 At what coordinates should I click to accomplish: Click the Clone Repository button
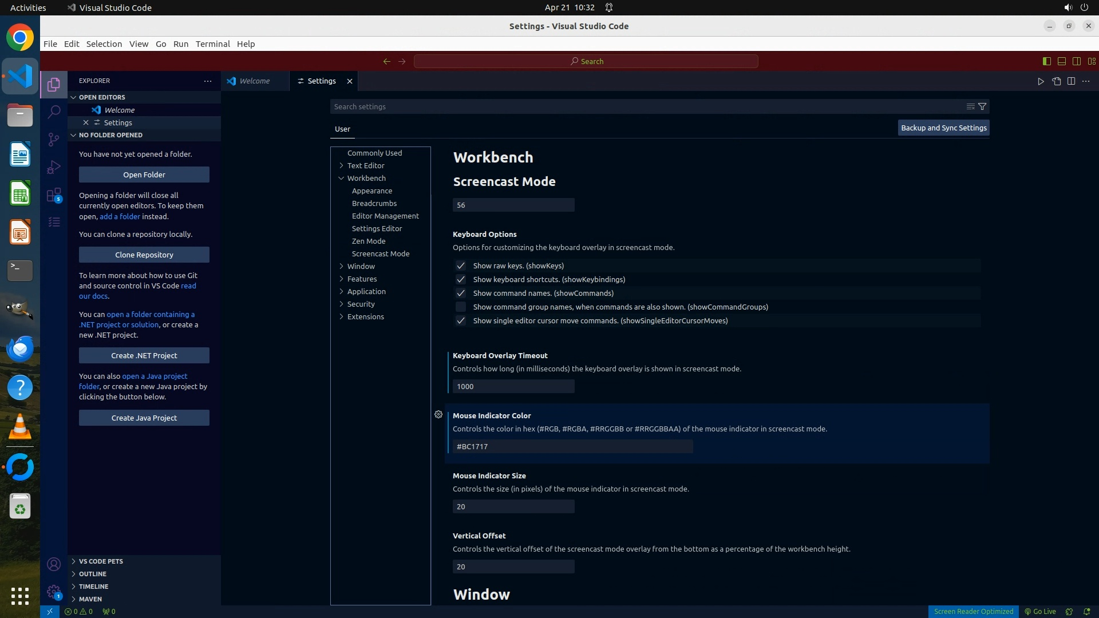pos(144,255)
